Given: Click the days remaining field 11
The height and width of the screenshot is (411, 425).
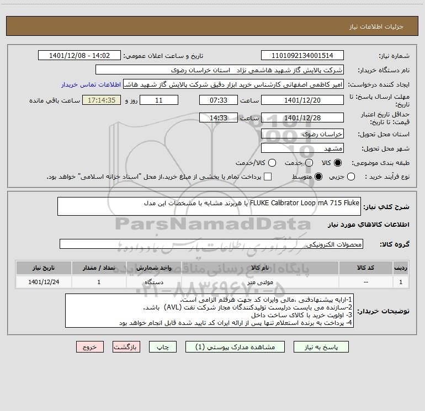Looking at the screenshot, I should coord(159,100).
